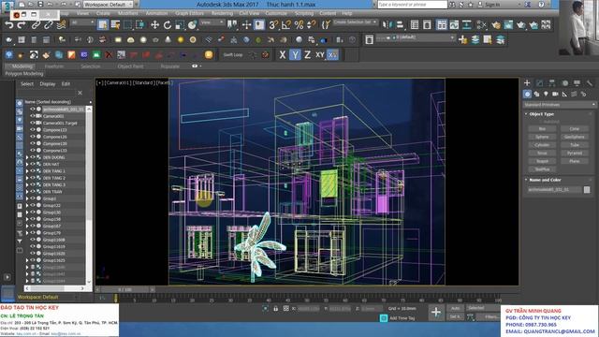
Task: Open Select by Name dialog
Action: pyautogui.click(x=115, y=25)
